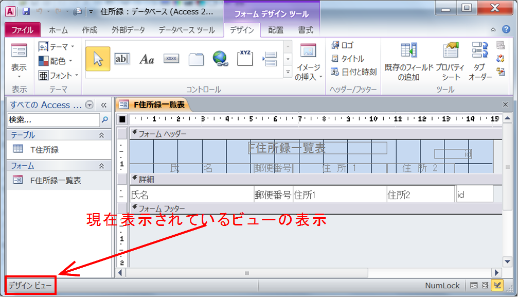Viewport: 518px width, 297px height.
Task: Select F住所録一覧表 in navigation pane
Action: (x=59, y=180)
